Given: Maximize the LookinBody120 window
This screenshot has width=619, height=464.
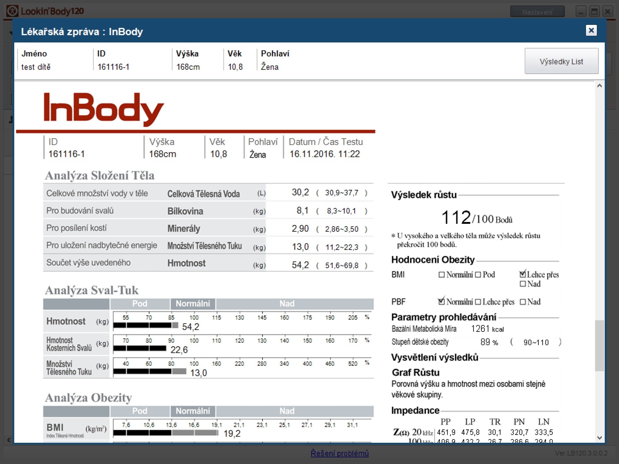Looking at the screenshot, I should 594,12.
